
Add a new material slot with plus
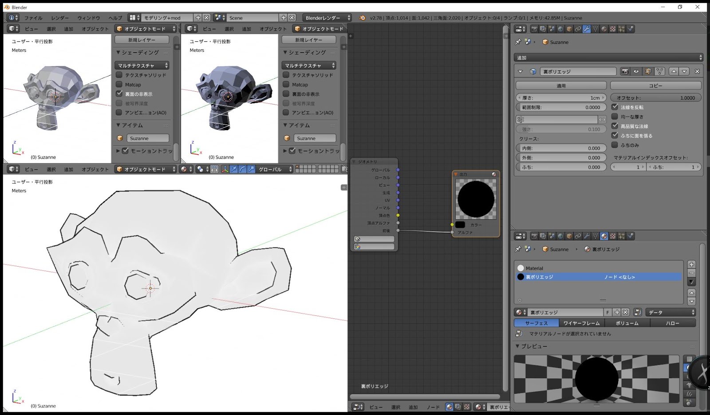pyautogui.click(x=691, y=264)
